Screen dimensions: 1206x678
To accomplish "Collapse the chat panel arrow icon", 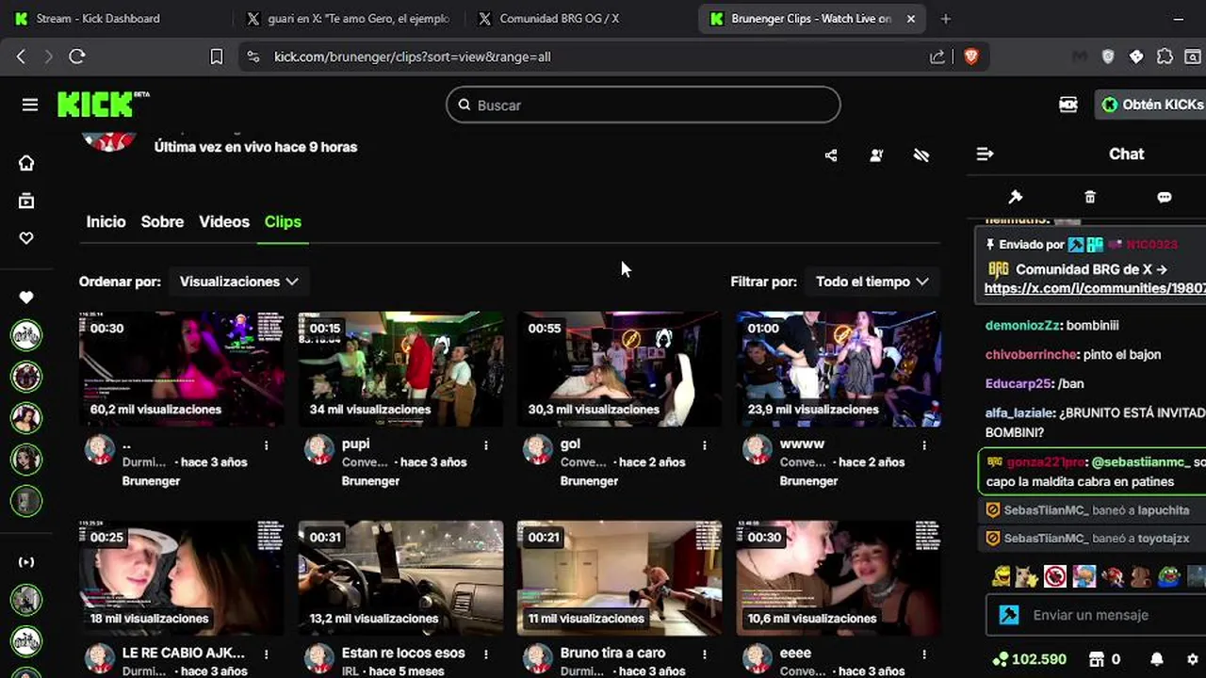I will point(985,153).
